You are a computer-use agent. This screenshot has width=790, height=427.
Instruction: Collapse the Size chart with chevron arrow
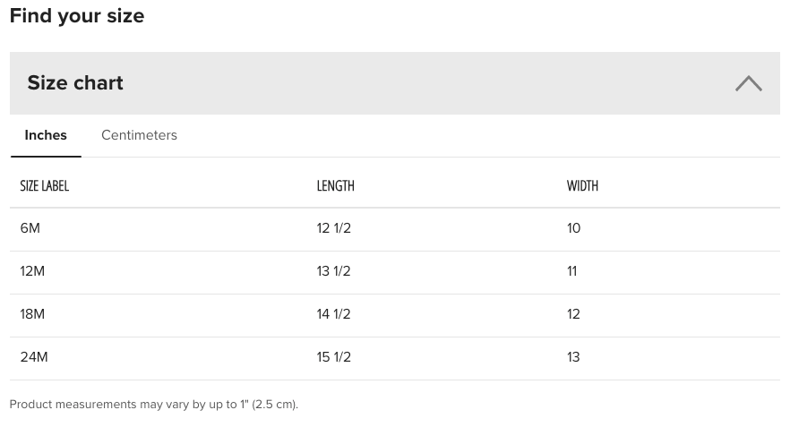(748, 83)
